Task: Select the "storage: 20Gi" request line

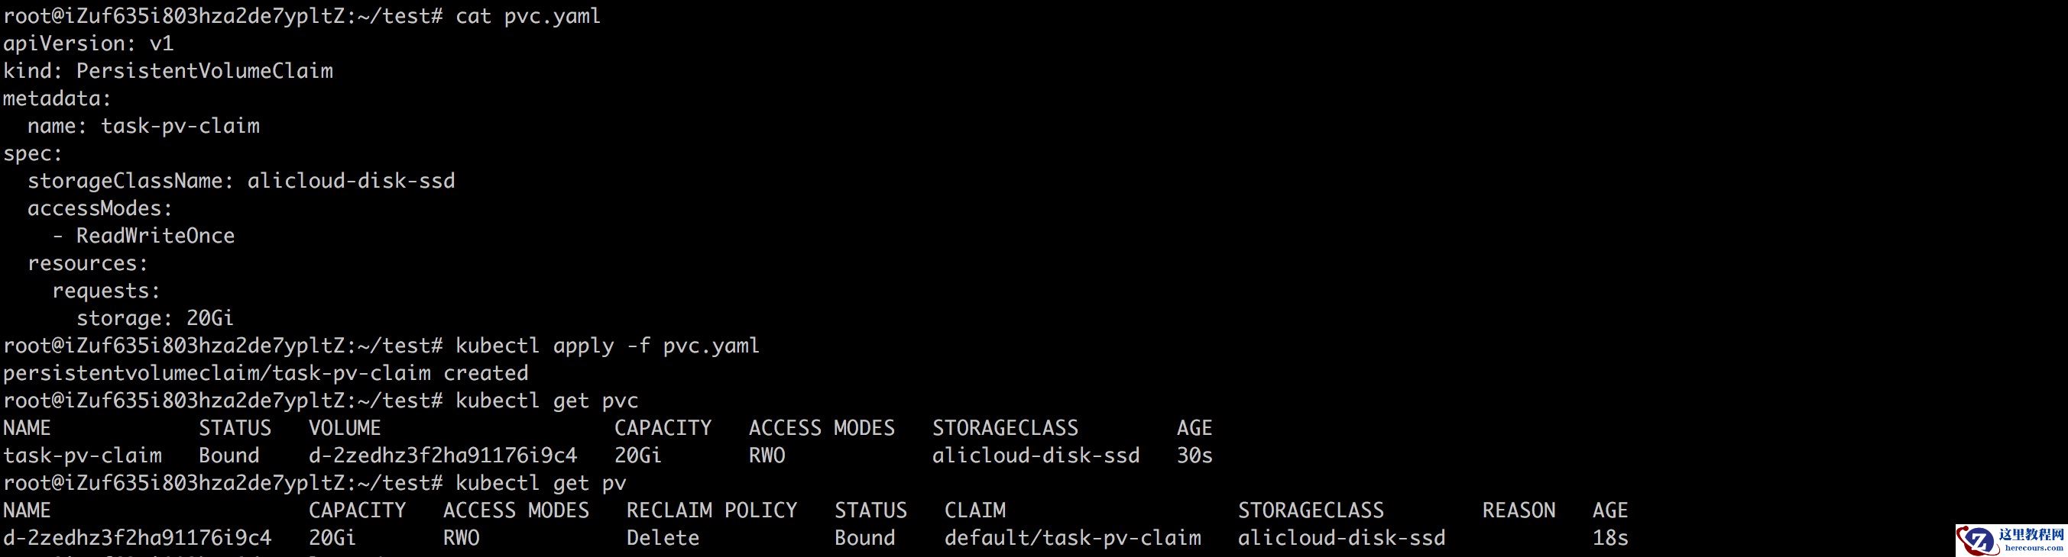Action: [x=155, y=318]
